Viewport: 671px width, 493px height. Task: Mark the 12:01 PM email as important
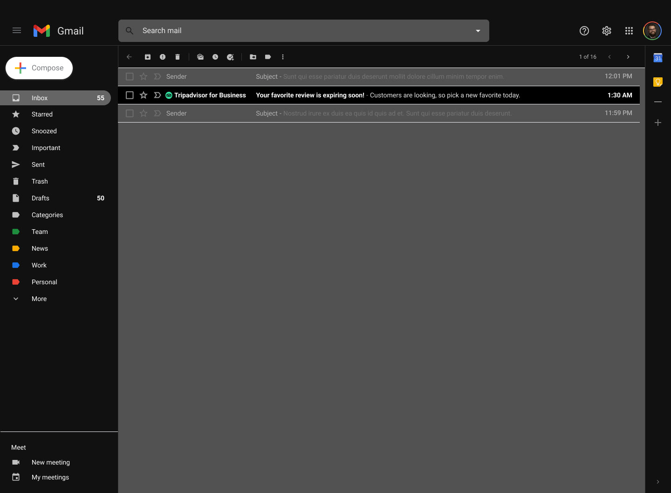(x=157, y=76)
